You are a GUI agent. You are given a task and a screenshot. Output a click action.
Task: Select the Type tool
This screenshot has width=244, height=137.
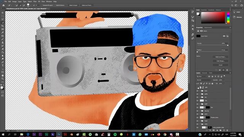coord(3,65)
